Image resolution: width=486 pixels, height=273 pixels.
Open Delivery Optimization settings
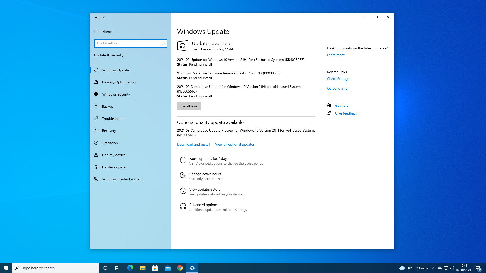click(119, 82)
